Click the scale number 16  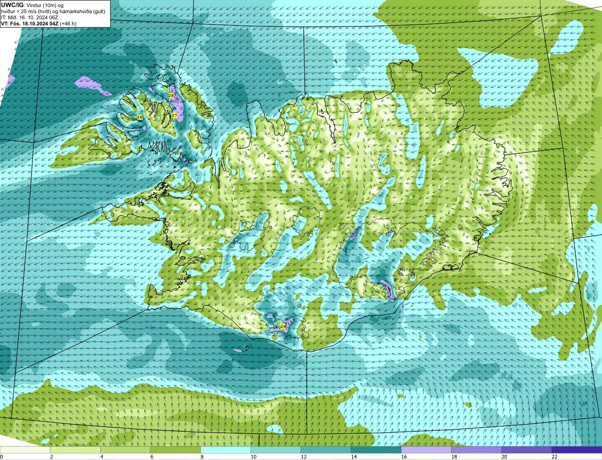point(404,457)
